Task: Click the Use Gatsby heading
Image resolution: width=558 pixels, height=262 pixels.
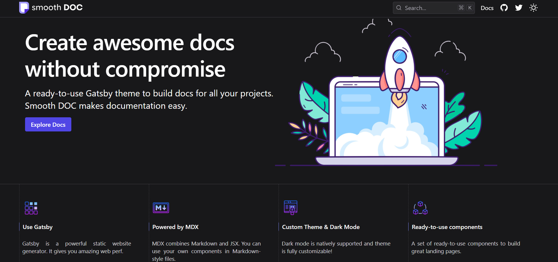Action: click(x=38, y=227)
